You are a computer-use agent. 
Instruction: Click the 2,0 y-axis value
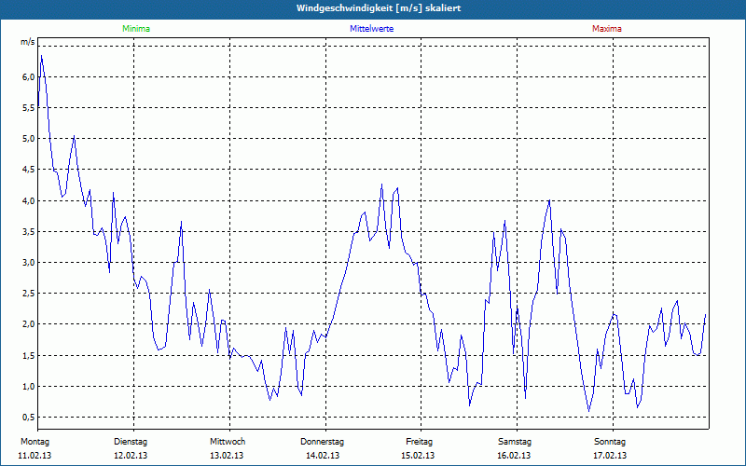tap(29, 324)
